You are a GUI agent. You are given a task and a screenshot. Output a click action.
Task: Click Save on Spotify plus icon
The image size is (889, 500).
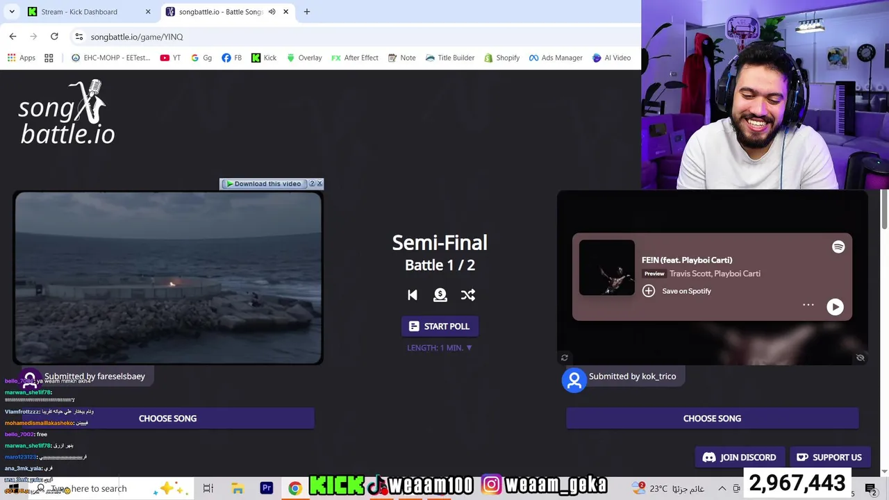(649, 291)
